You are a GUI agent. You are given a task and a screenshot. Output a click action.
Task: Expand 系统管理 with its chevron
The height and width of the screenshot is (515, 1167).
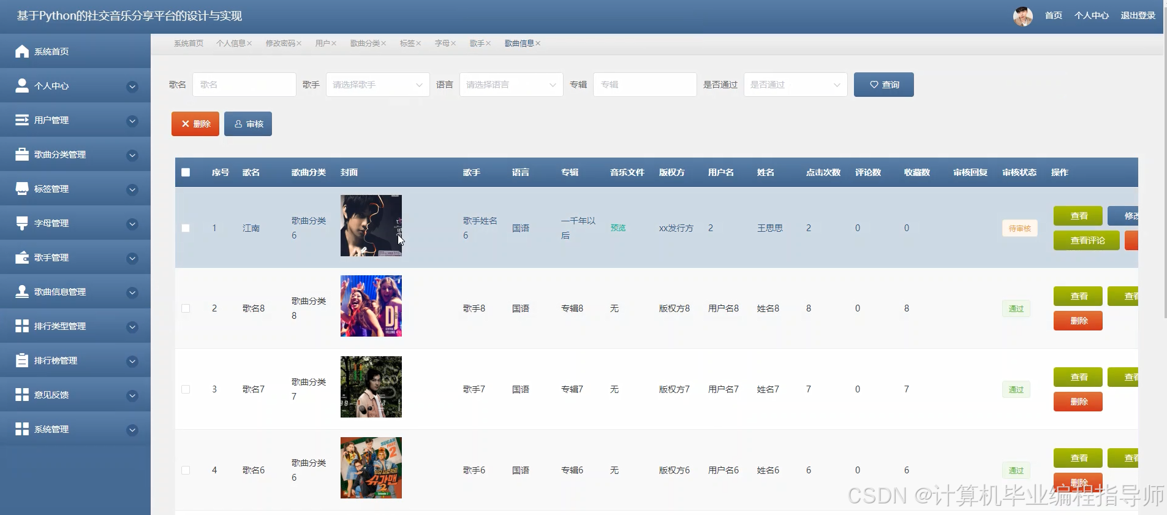click(132, 430)
